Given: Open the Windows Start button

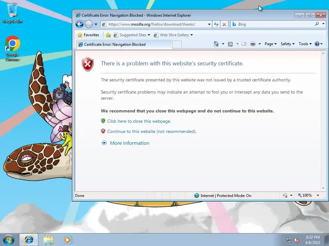Looking at the screenshot, I should (9, 240).
